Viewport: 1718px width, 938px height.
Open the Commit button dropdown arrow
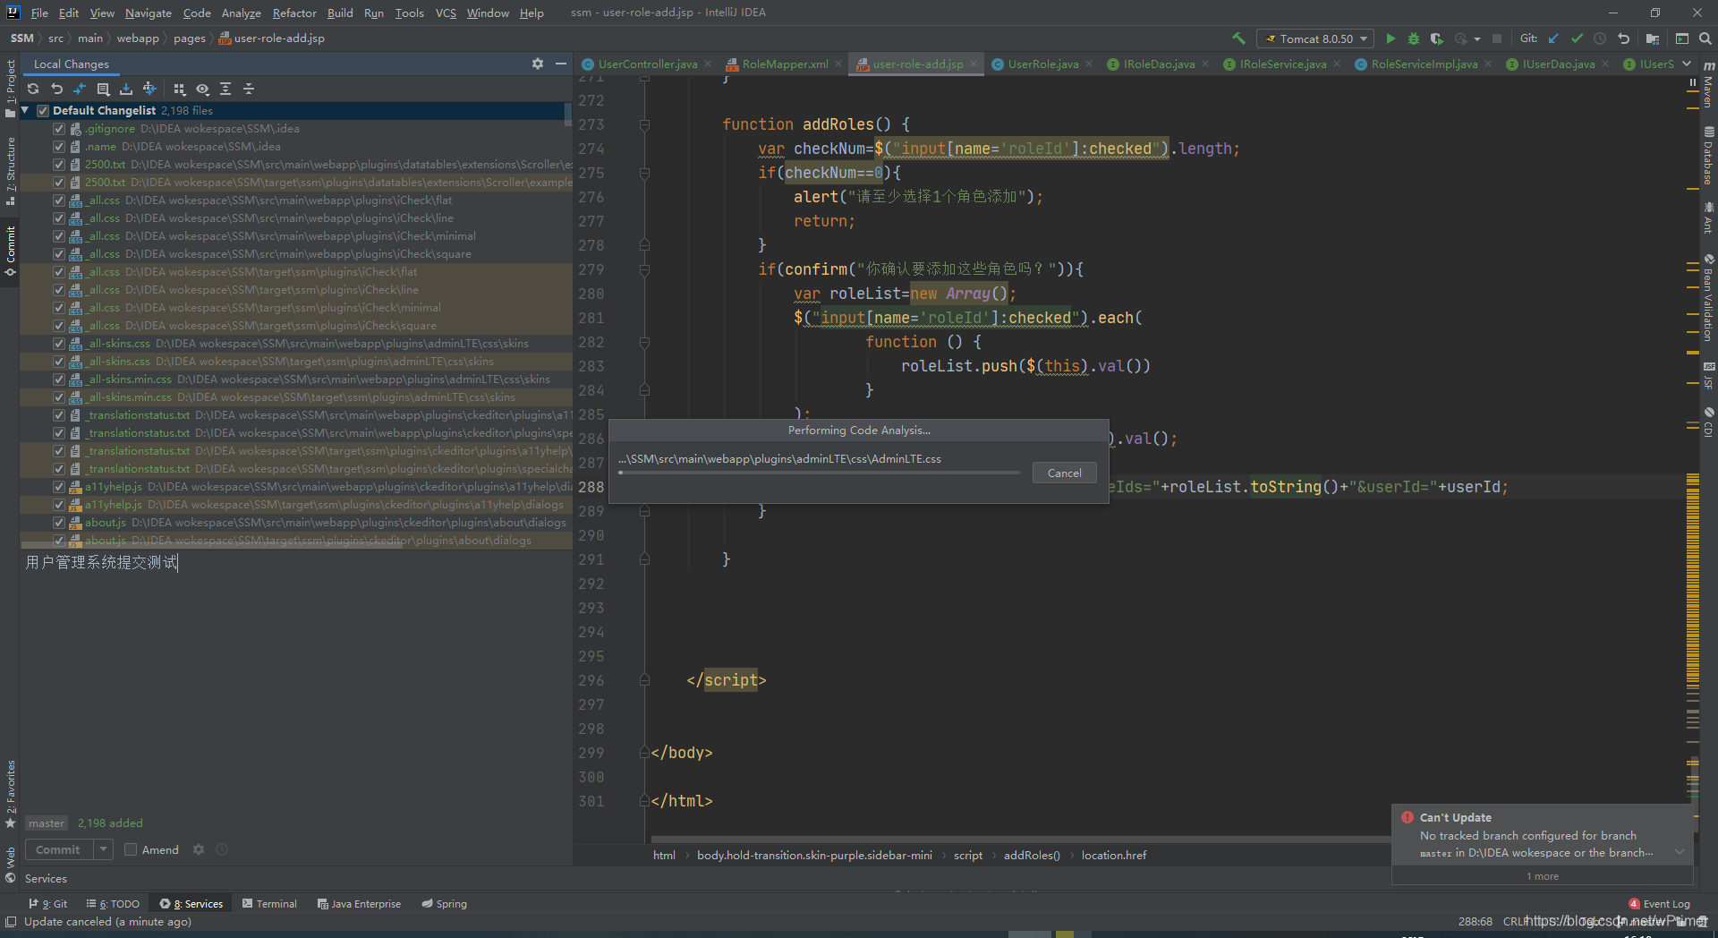pyautogui.click(x=103, y=849)
